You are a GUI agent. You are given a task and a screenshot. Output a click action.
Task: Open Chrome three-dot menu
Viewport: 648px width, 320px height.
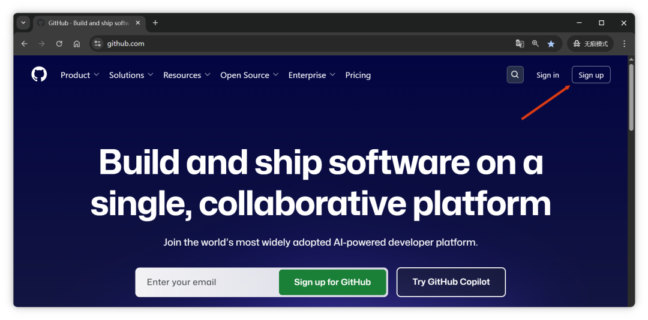click(x=624, y=44)
